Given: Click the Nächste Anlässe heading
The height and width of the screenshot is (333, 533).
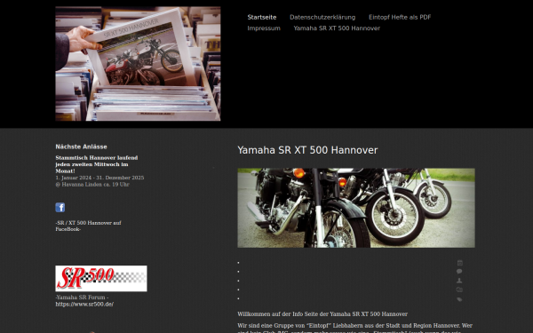Looking at the screenshot, I should (x=81, y=147).
